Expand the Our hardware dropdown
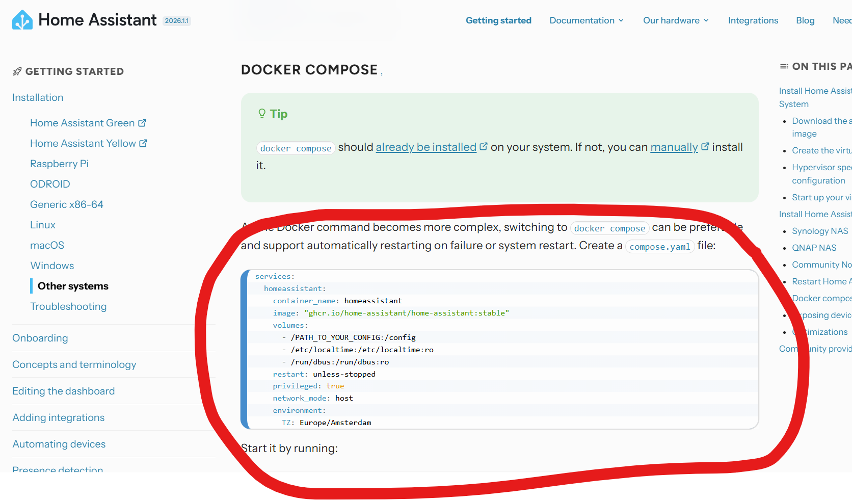 [676, 20]
